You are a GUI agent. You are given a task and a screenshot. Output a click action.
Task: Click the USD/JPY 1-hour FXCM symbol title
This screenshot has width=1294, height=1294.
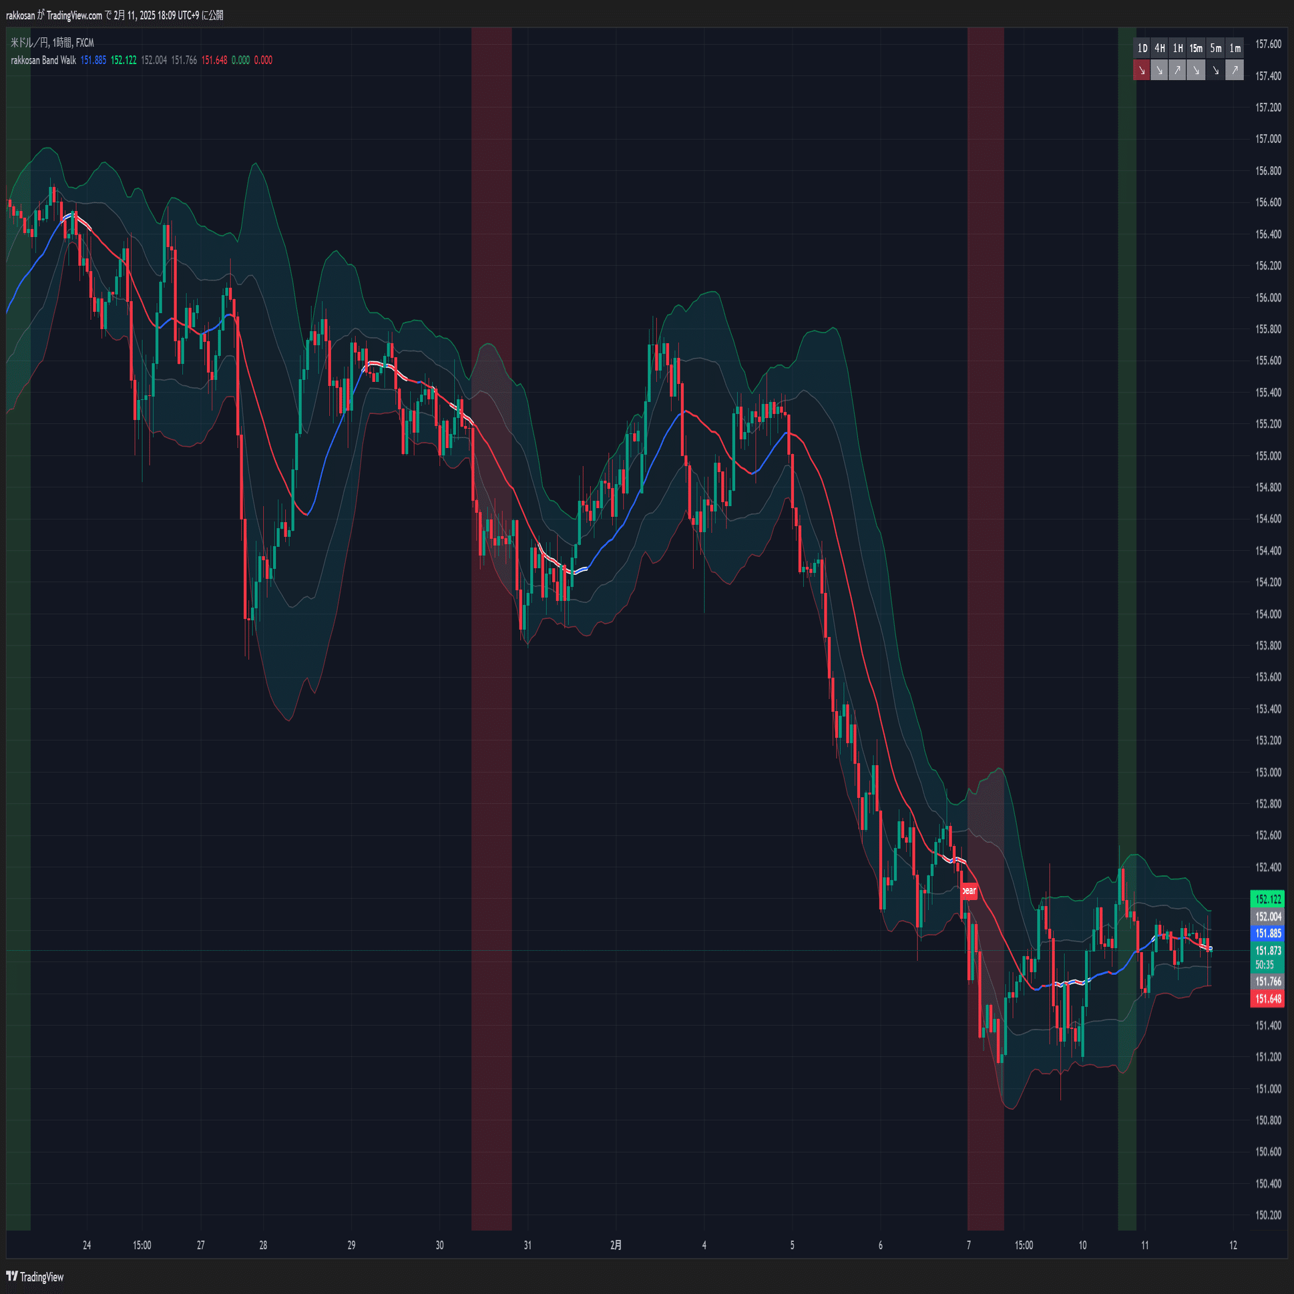[x=52, y=43]
